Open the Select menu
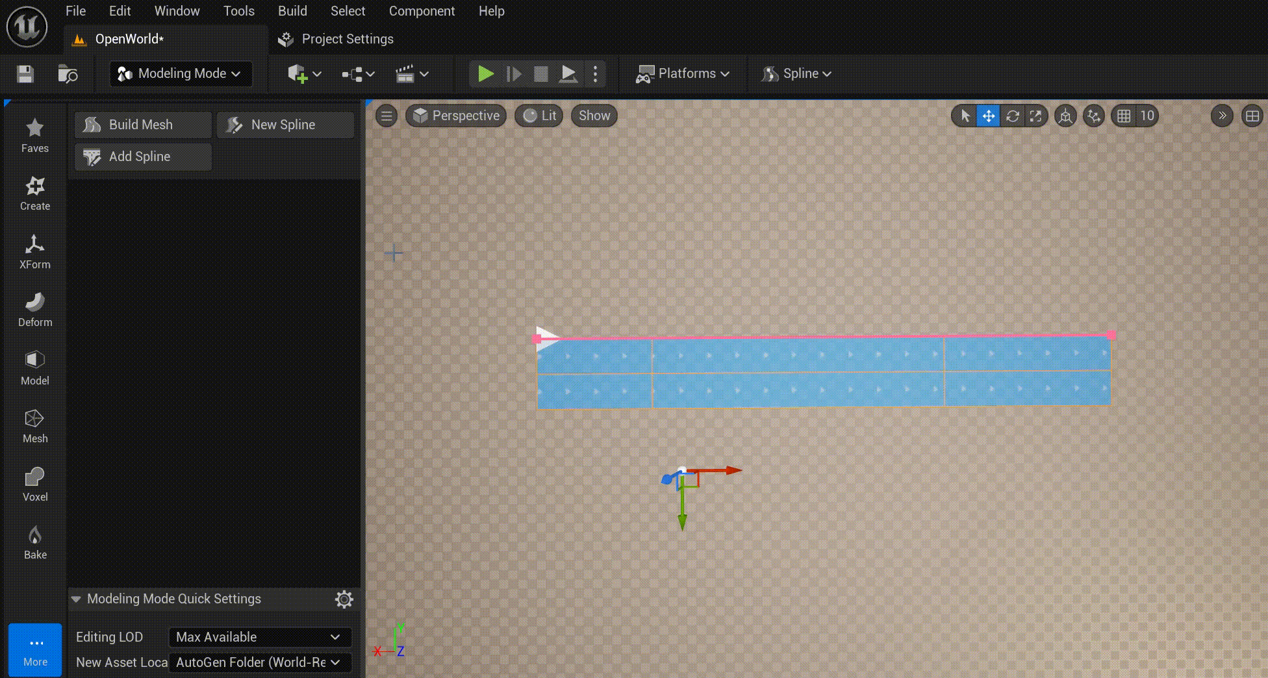Viewport: 1268px width, 678px height. (x=348, y=11)
